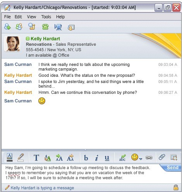
Task: Attach a file using the paperclip icon
Action: click(162, 157)
